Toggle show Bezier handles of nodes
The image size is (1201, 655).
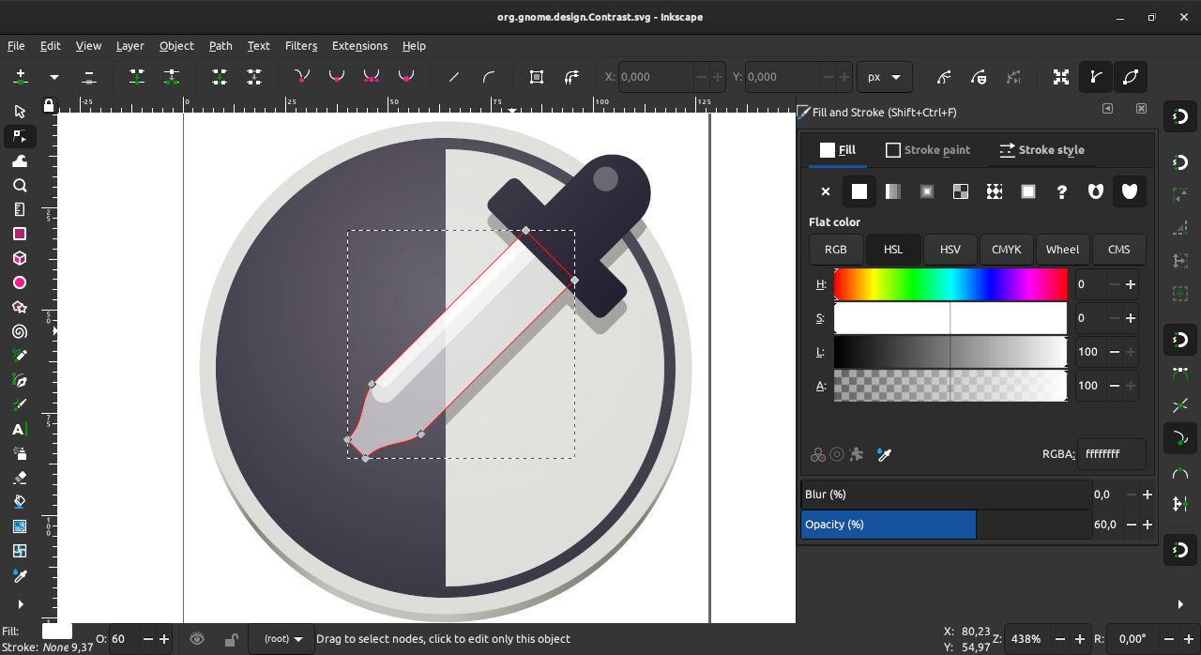[x=1096, y=77]
